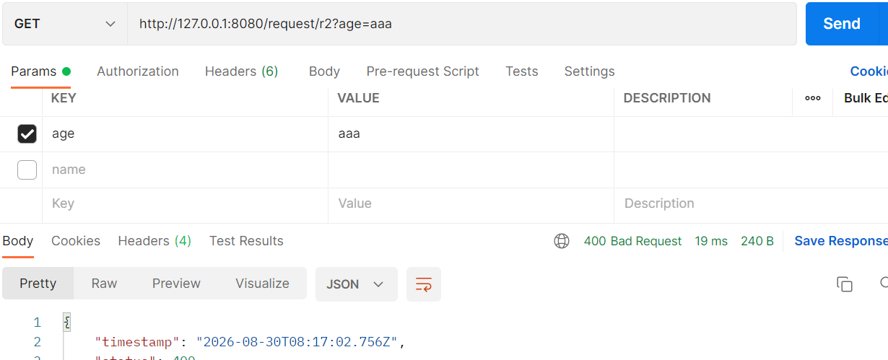Open the Test Results tab

[246, 241]
